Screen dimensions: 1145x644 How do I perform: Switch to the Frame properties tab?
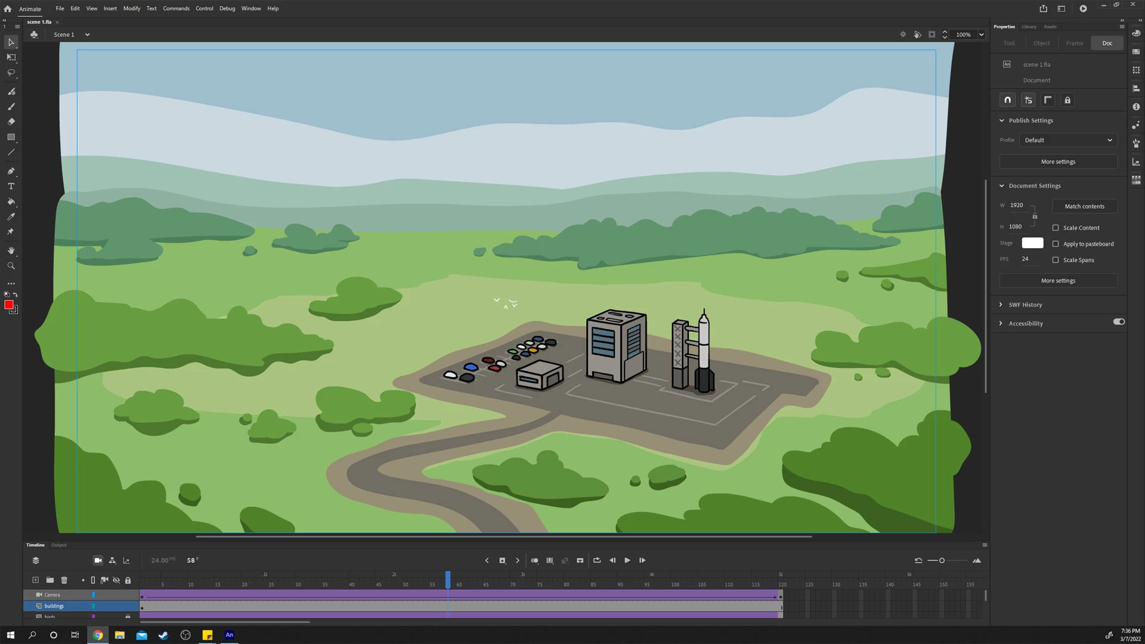click(1075, 43)
